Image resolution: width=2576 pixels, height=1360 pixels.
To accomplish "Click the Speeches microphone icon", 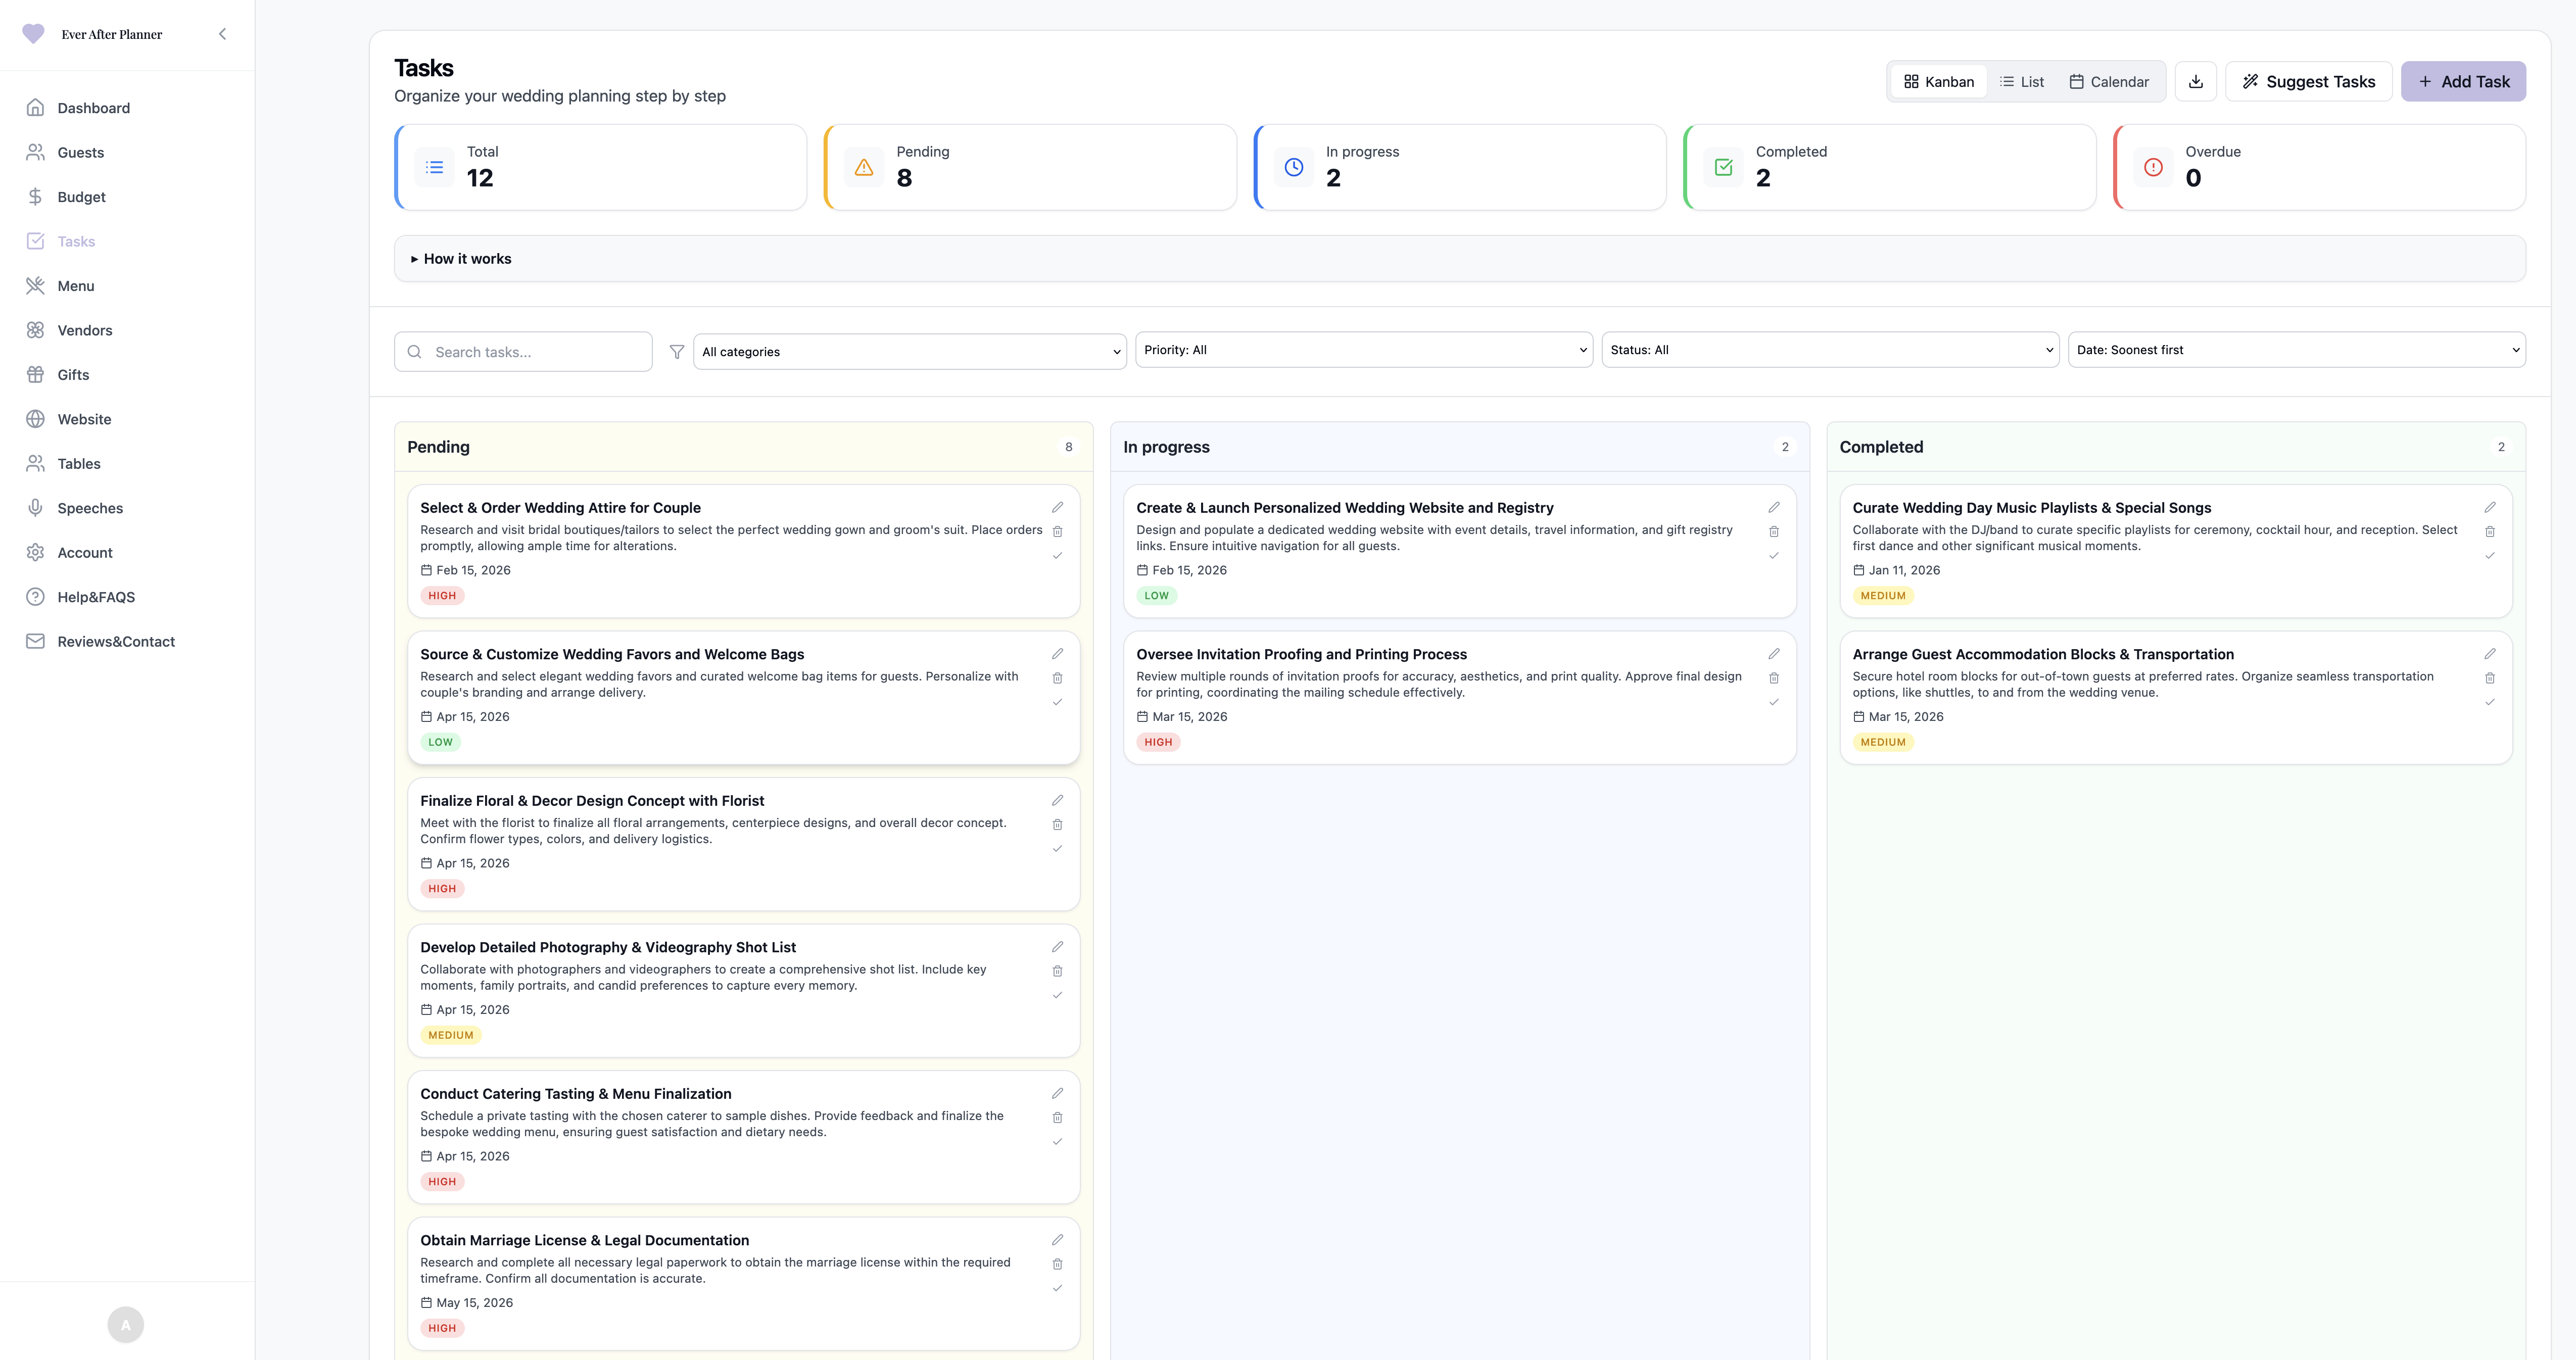I will 36,508.
